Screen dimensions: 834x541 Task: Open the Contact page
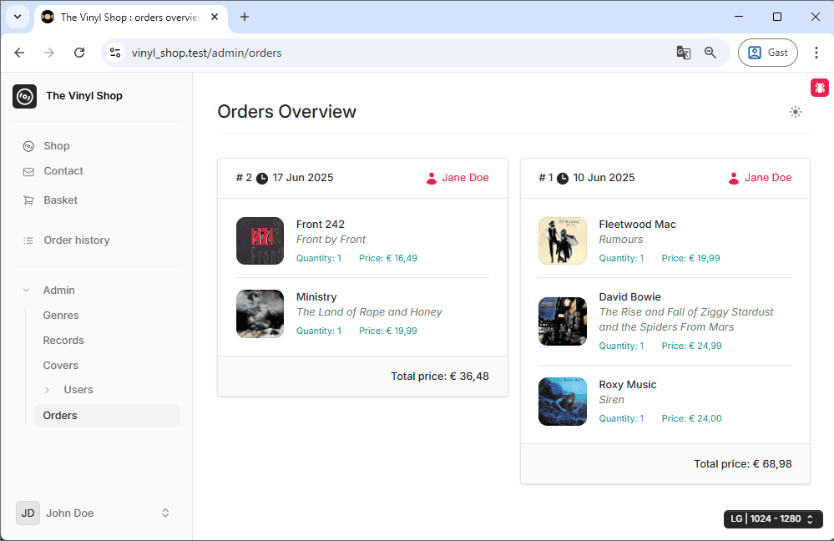click(x=63, y=171)
